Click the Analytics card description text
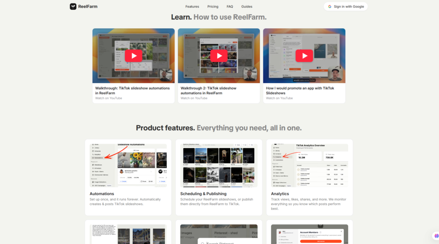Screen dimensions: 439x244 point(309,204)
